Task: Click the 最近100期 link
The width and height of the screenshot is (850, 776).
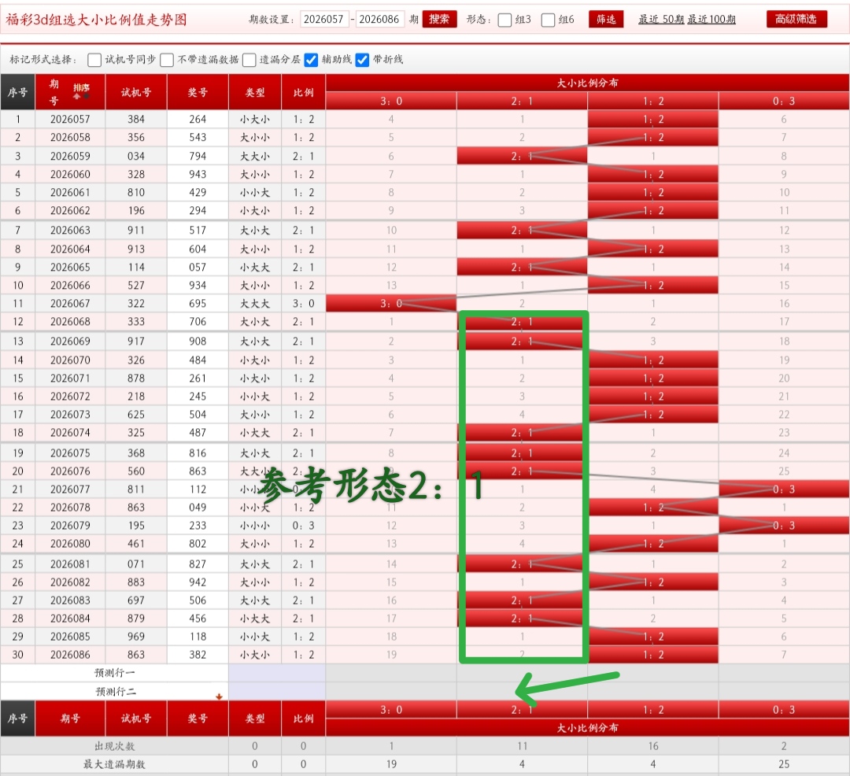Action: (712, 20)
